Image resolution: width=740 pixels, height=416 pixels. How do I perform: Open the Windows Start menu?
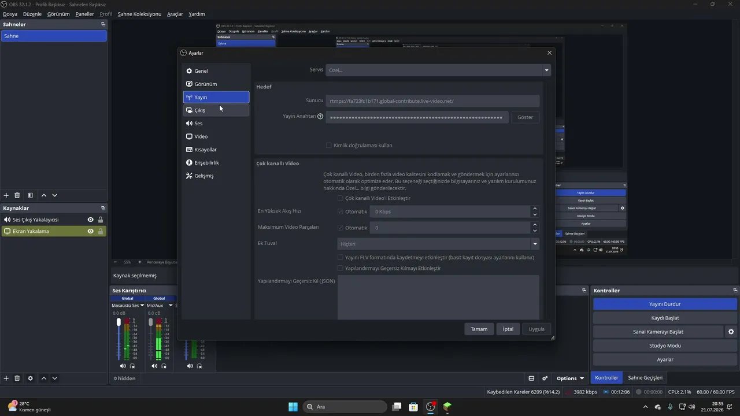pos(293,407)
